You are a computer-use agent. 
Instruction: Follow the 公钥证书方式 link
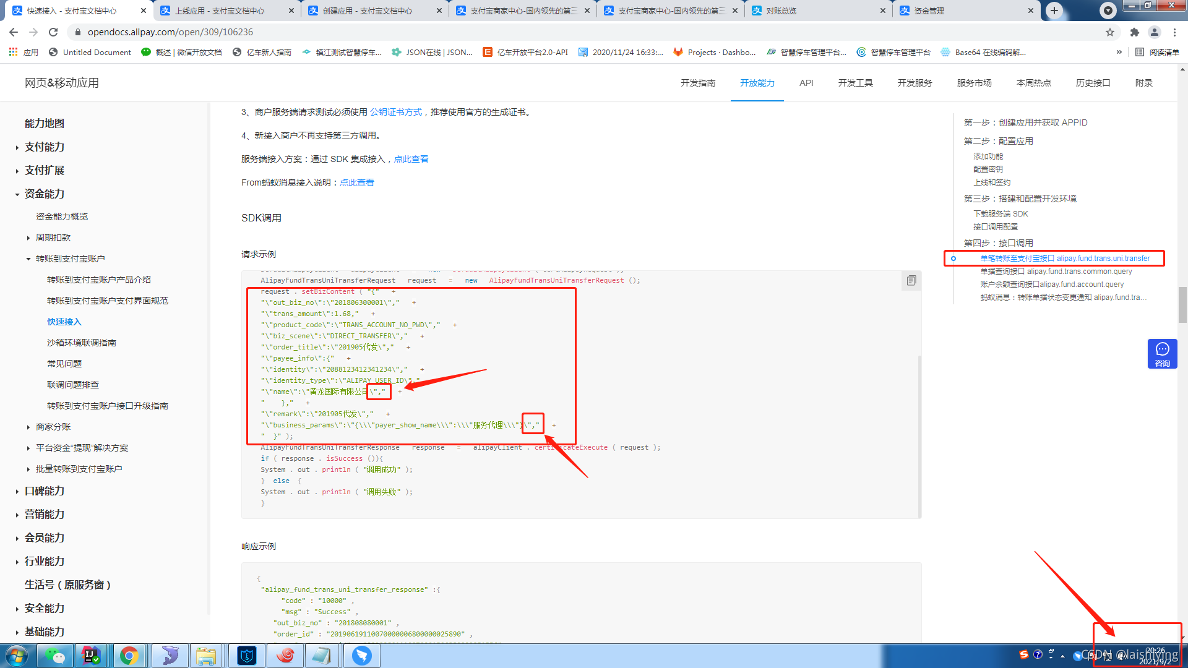pos(396,112)
